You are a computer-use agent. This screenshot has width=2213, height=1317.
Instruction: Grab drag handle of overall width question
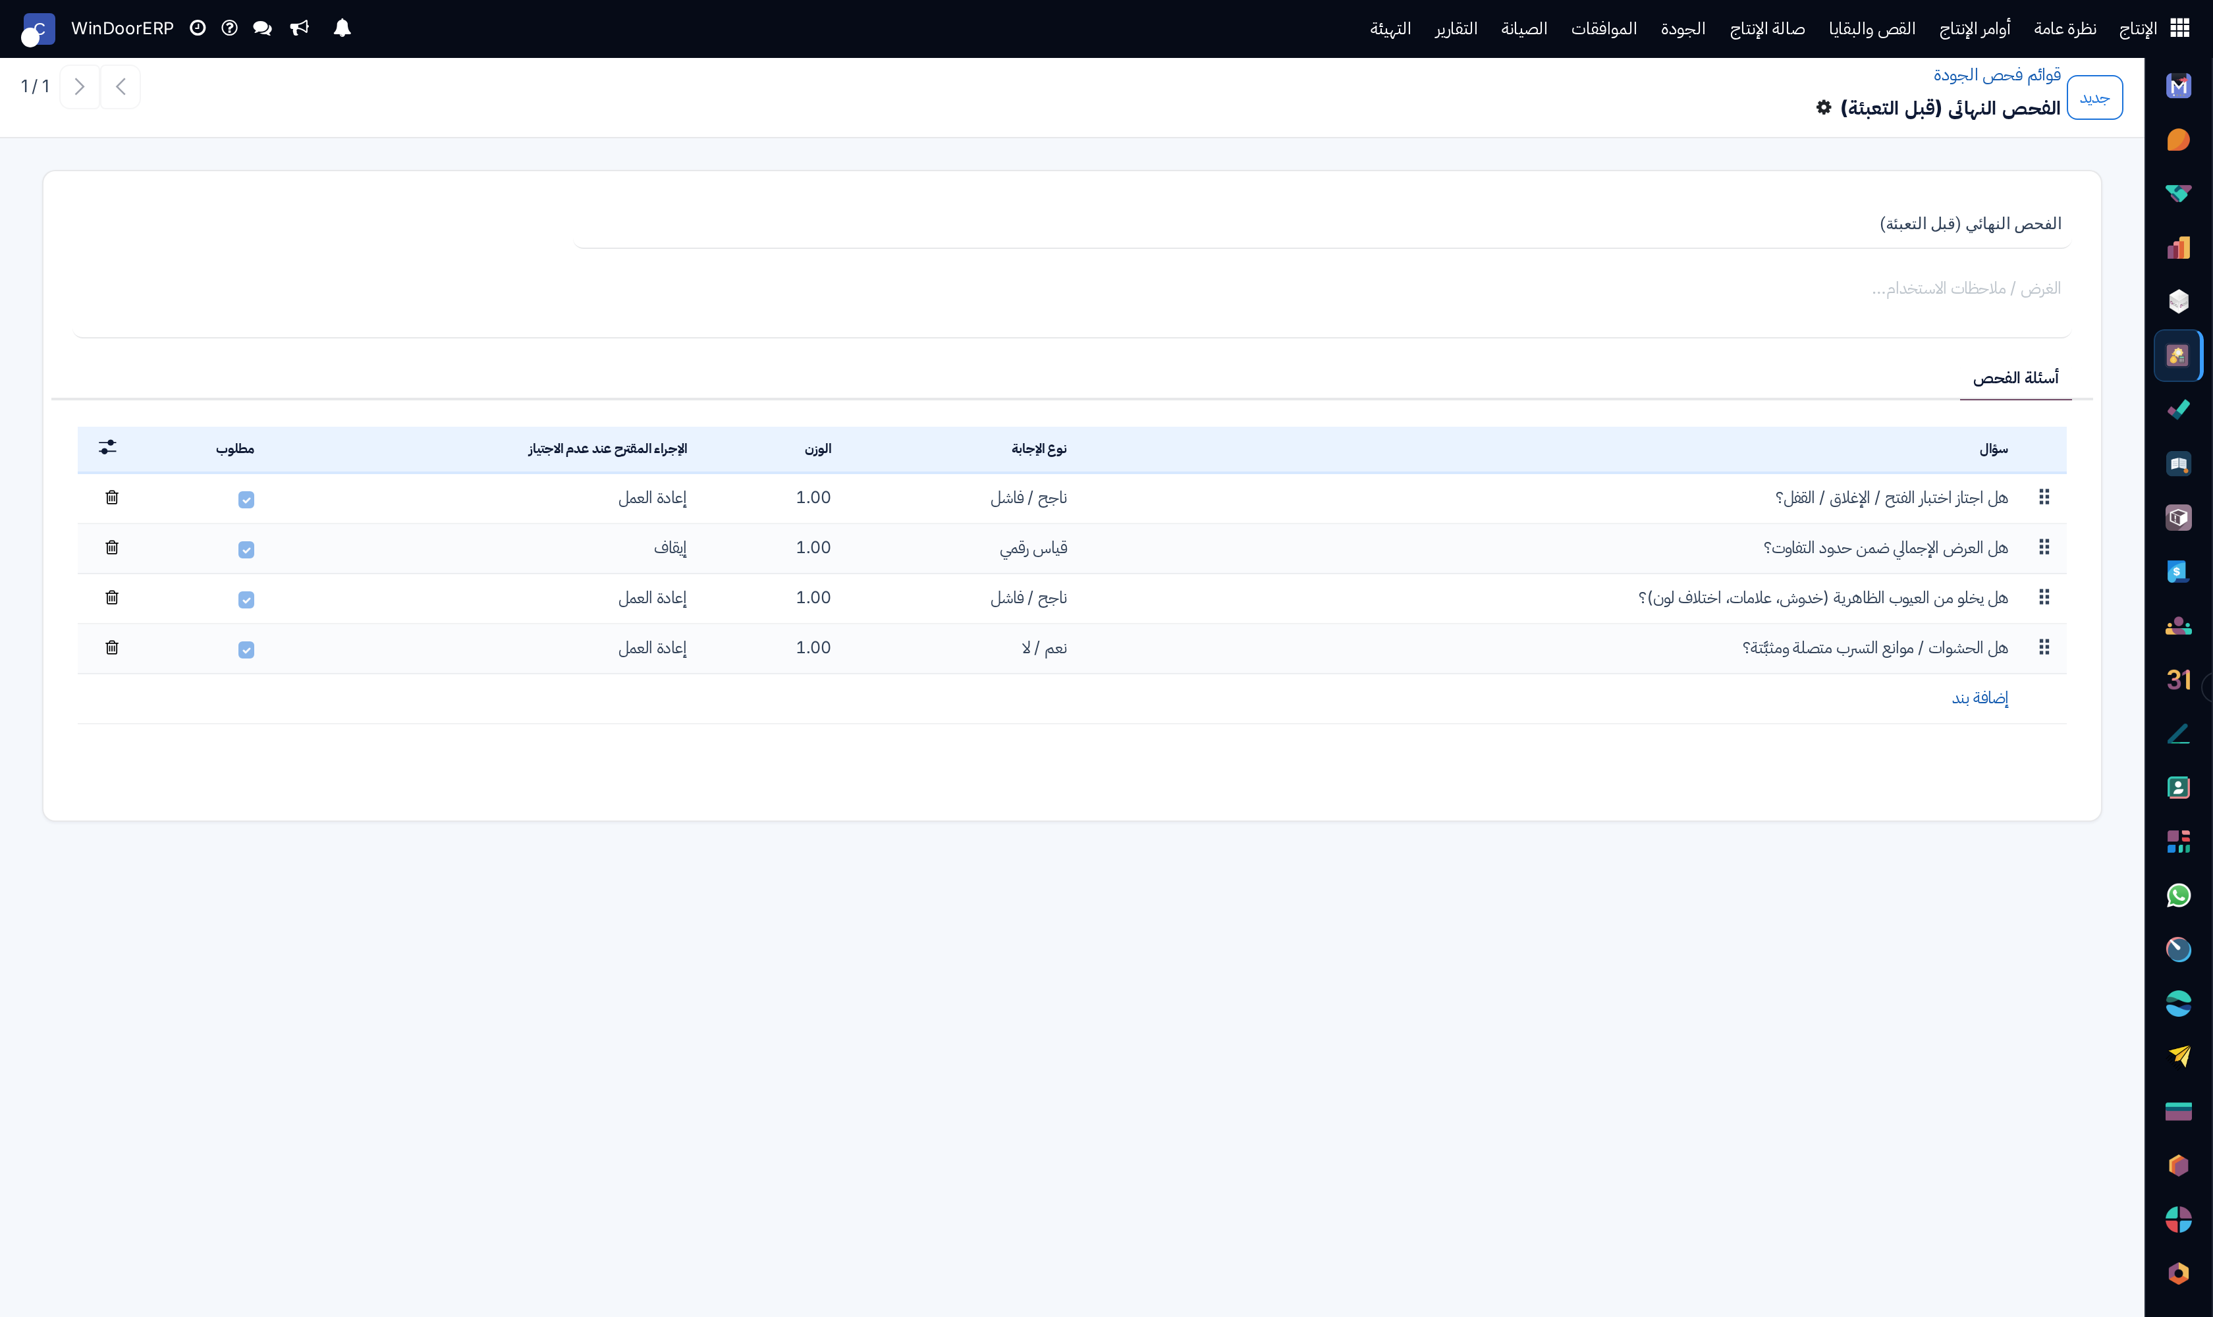pos(2044,548)
